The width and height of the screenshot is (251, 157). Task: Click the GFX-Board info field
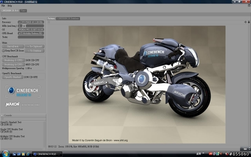click(31, 33)
